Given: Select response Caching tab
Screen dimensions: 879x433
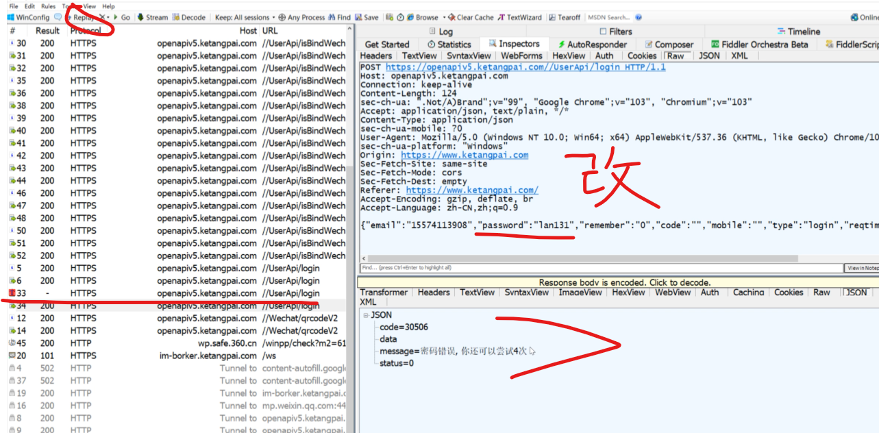Looking at the screenshot, I should (749, 293).
